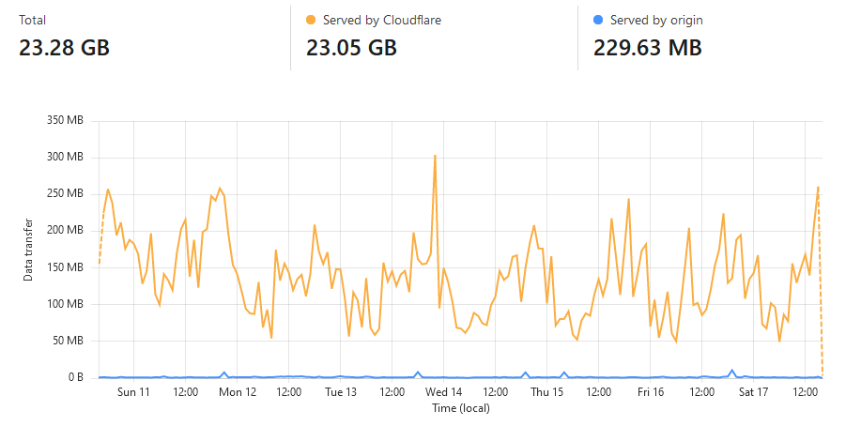Click the tallest orange peak above 300 MB
The height and width of the screenshot is (426, 861).
[435, 156]
